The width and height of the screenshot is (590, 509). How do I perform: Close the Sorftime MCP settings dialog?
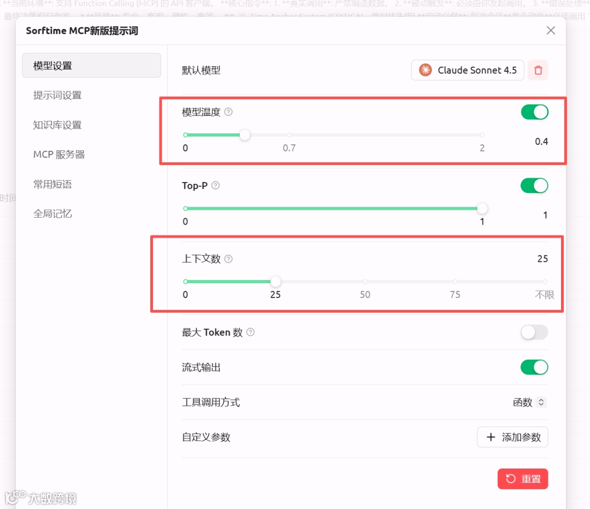[551, 31]
